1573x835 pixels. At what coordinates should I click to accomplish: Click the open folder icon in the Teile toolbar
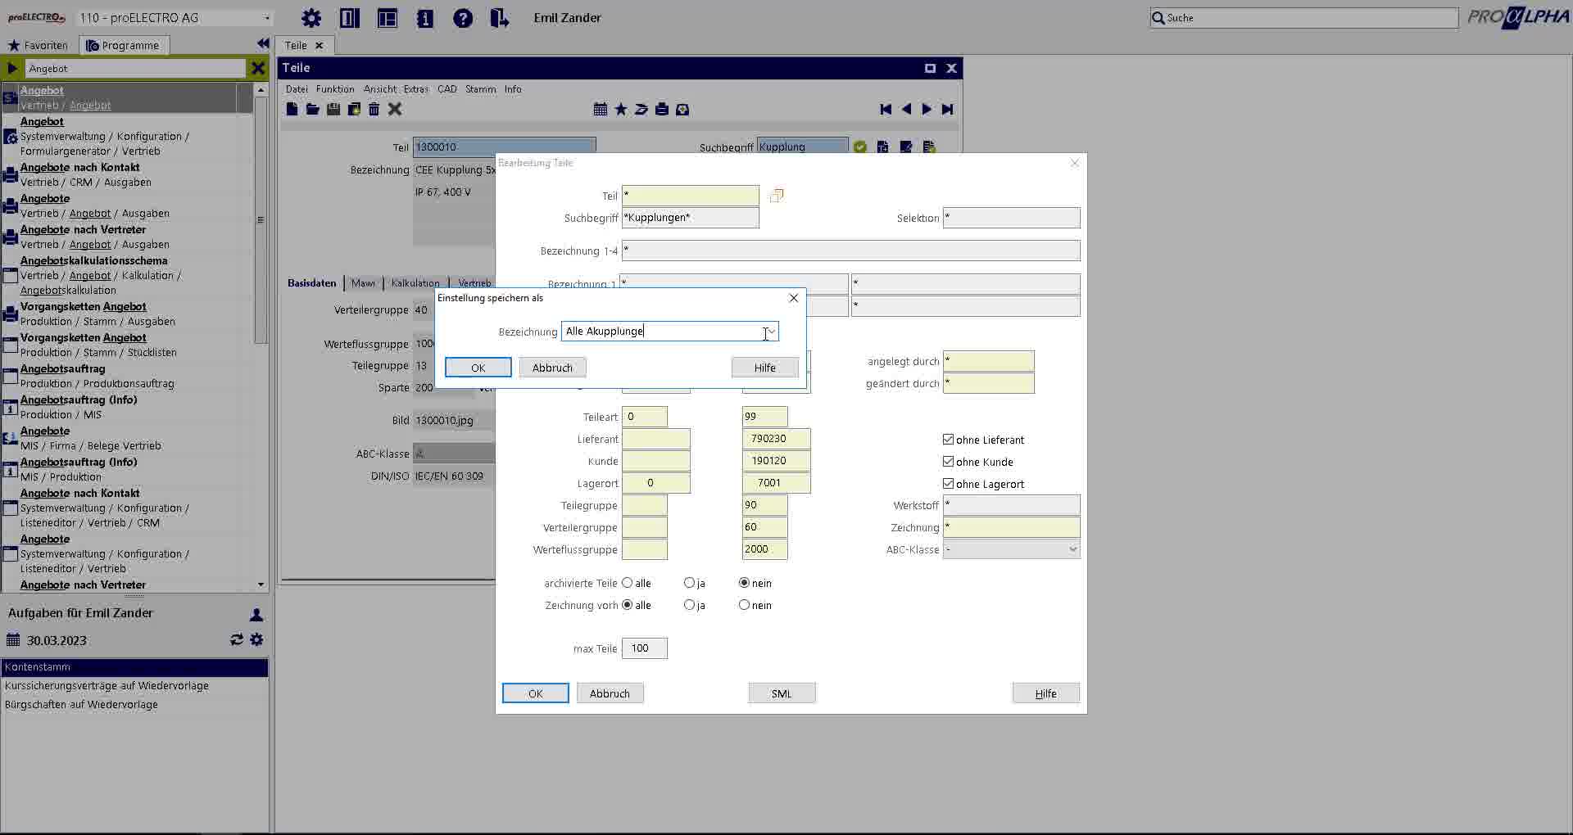[313, 109]
